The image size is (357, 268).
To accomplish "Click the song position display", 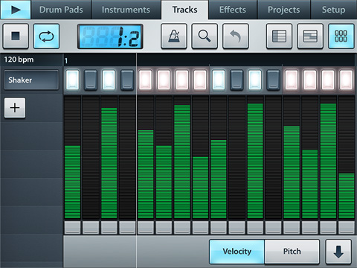I will [x=110, y=36].
